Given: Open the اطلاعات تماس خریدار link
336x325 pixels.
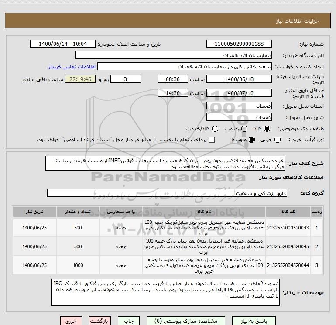Looking at the screenshot, I should point(72,67).
